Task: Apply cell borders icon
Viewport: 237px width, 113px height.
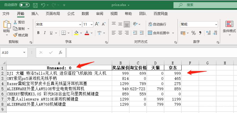Action: click(64, 33)
